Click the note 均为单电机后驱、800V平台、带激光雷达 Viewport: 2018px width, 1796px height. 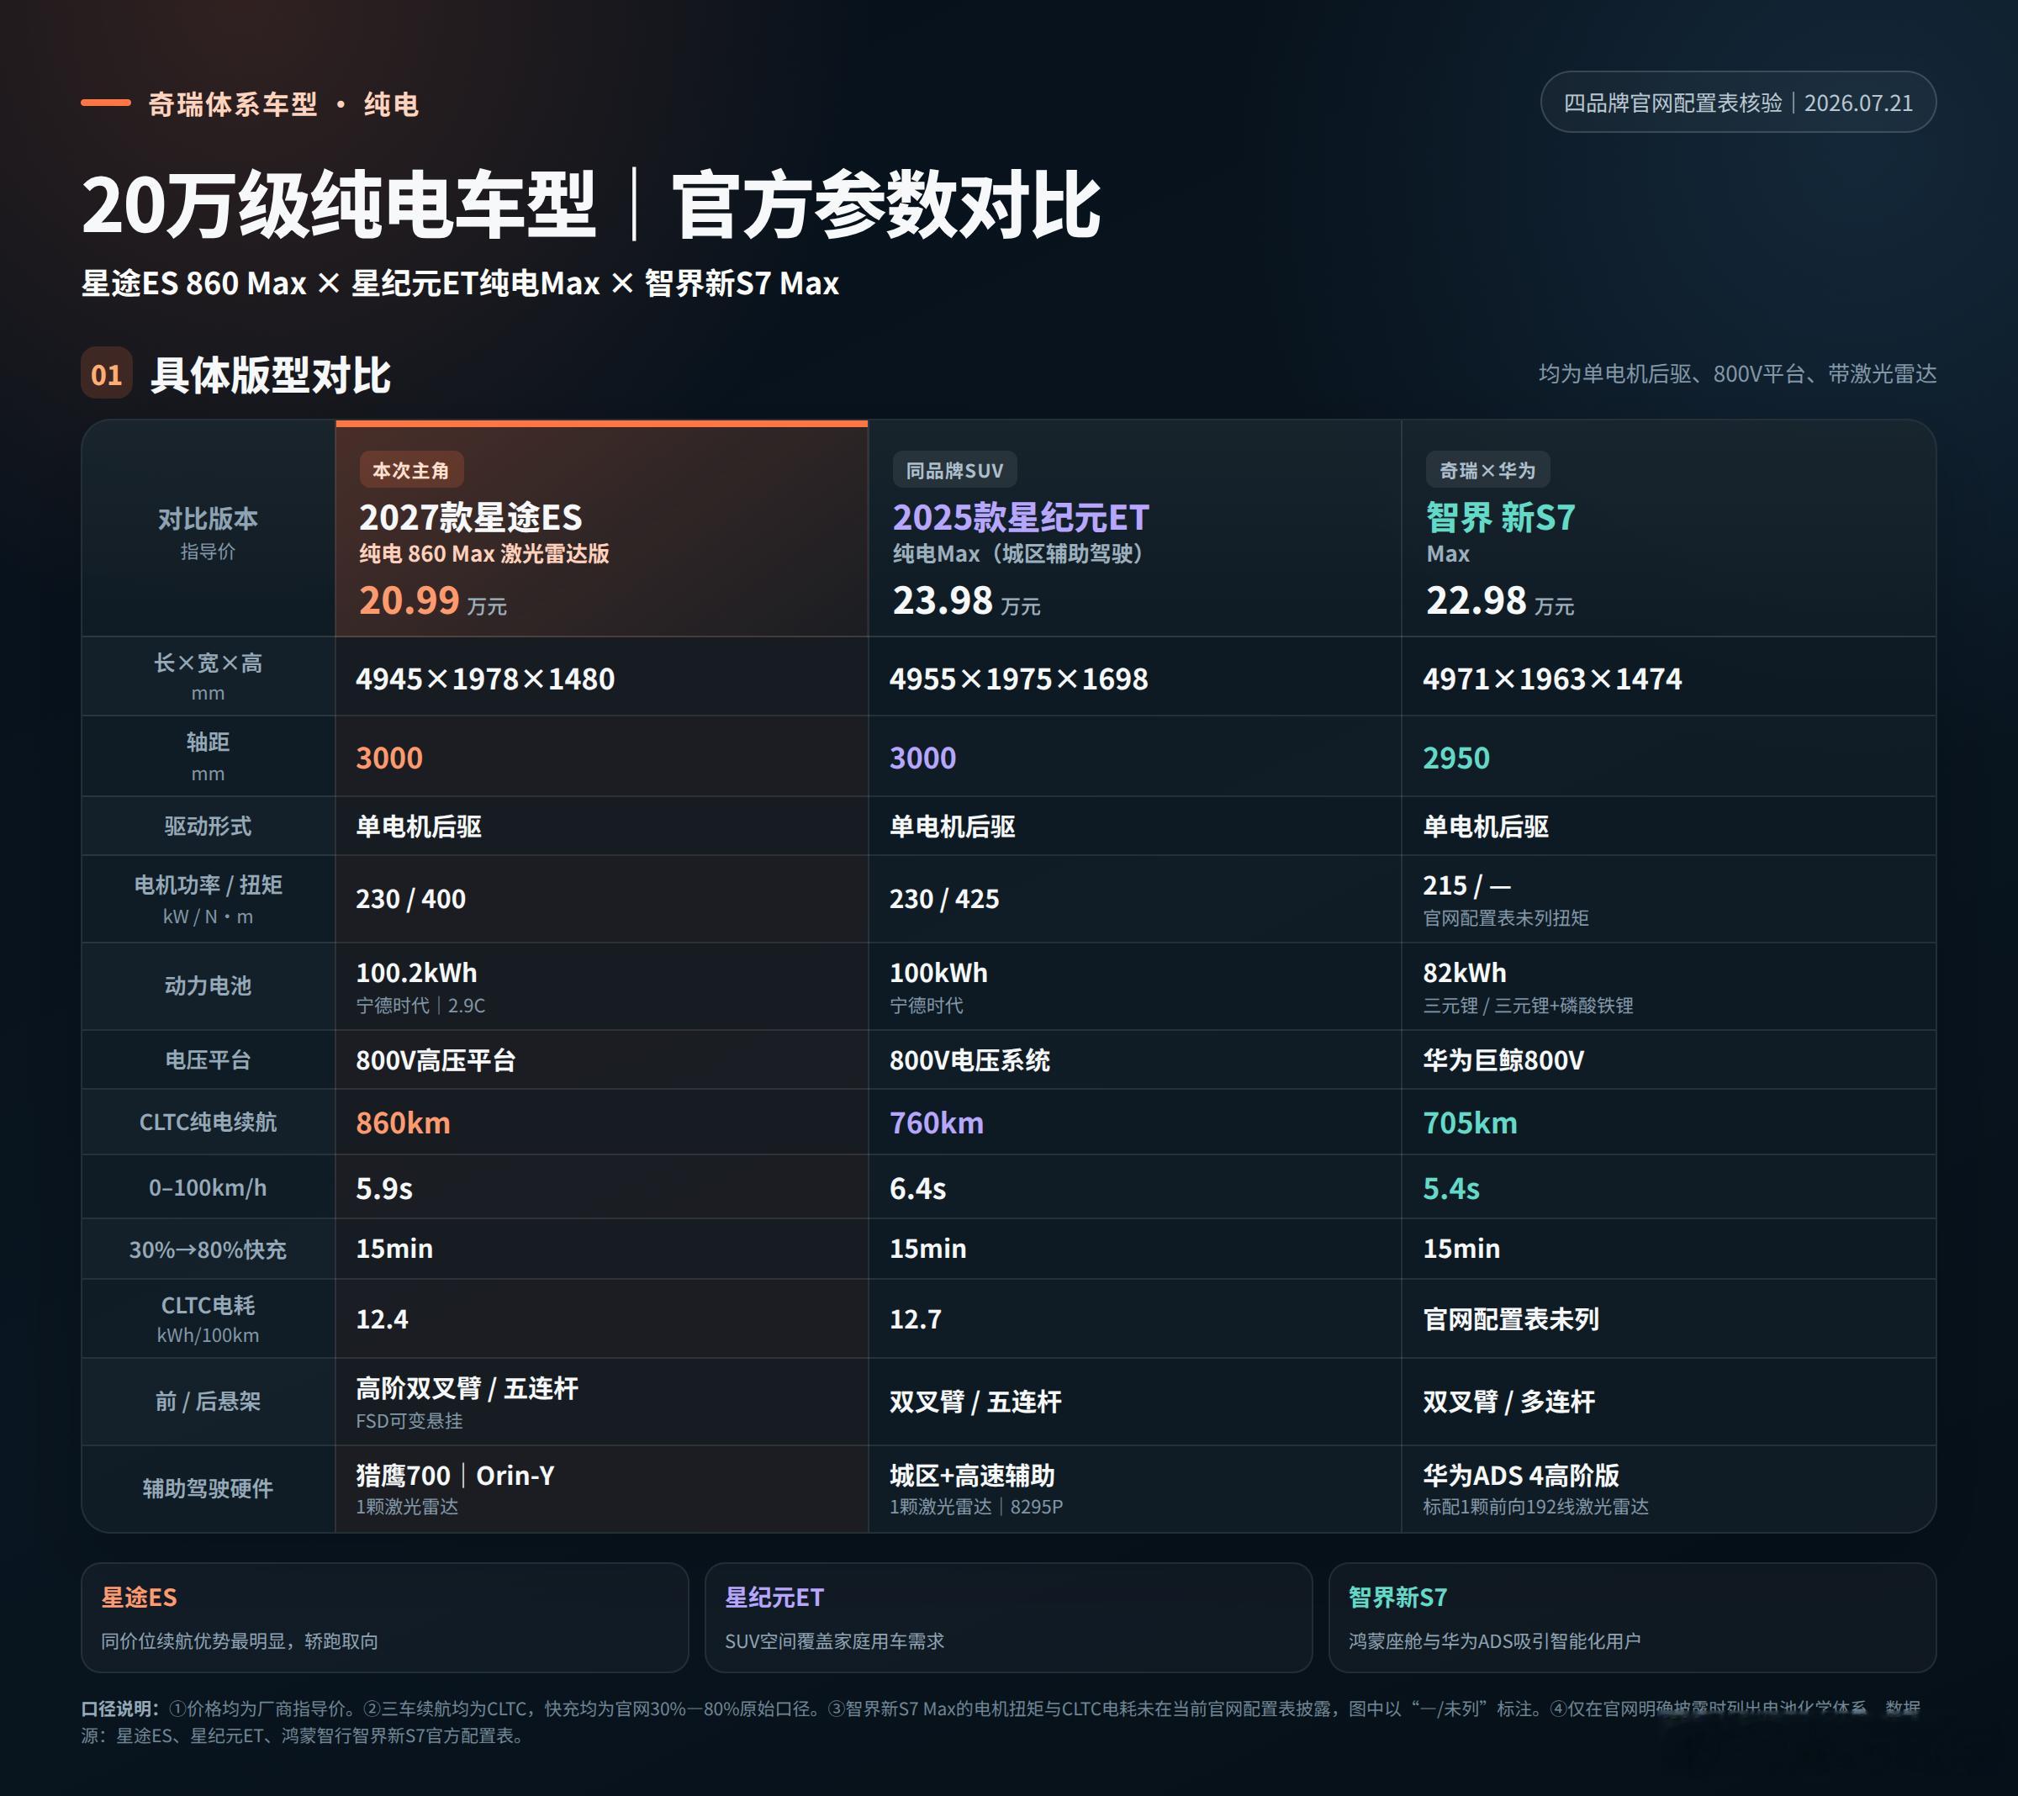click(x=1736, y=374)
